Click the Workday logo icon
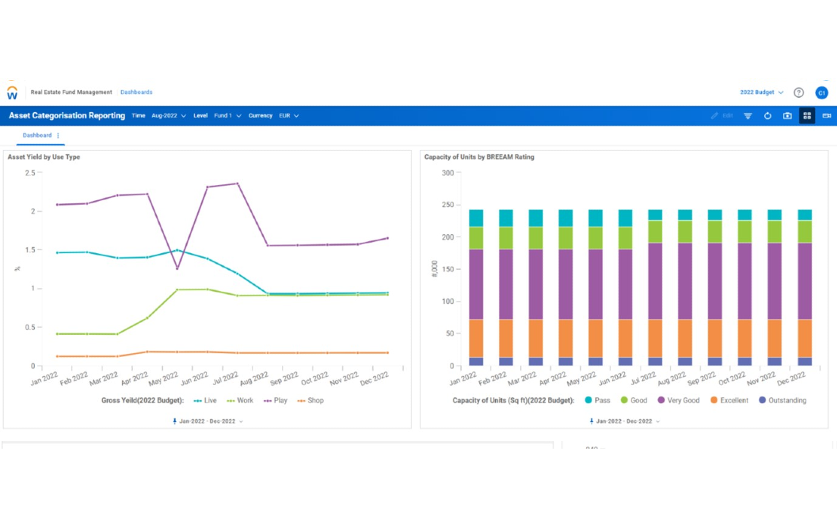Image resolution: width=837 pixels, height=523 pixels. [x=12, y=92]
